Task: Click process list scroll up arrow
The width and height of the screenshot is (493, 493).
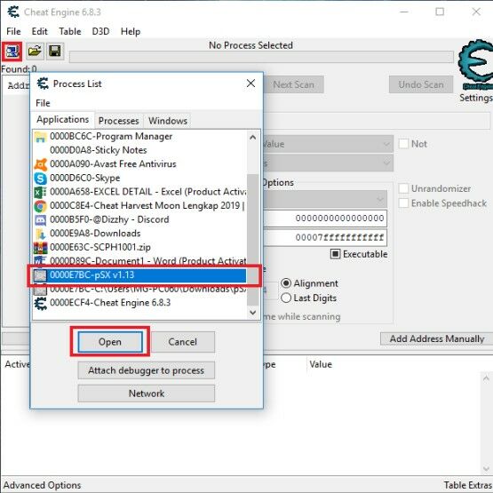Action: click(x=252, y=138)
